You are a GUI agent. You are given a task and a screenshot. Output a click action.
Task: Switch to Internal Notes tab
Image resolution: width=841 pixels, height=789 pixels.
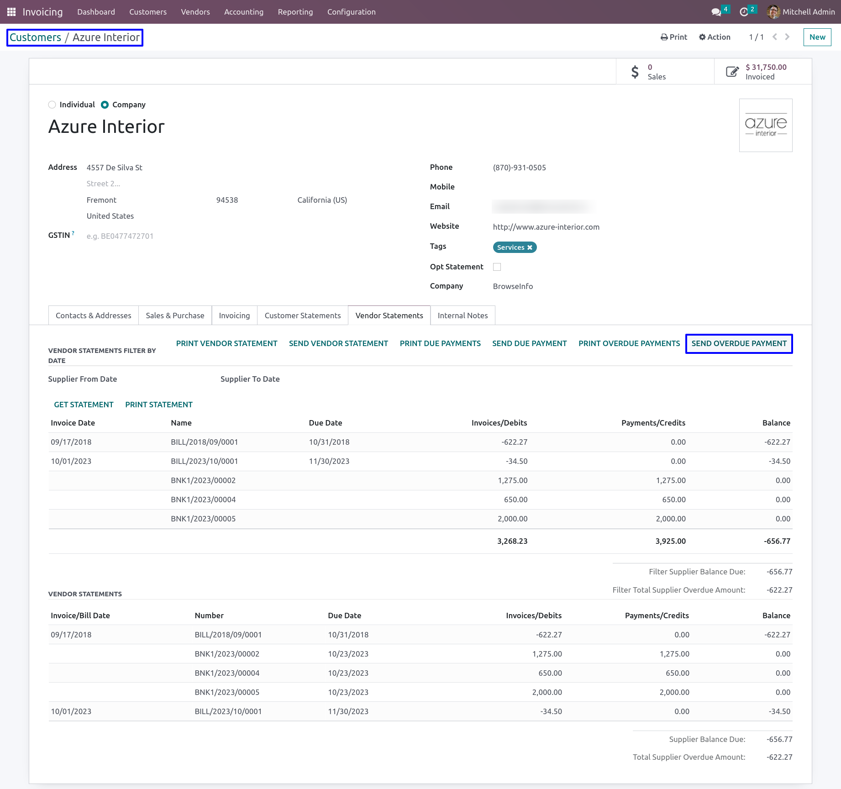tap(463, 316)
